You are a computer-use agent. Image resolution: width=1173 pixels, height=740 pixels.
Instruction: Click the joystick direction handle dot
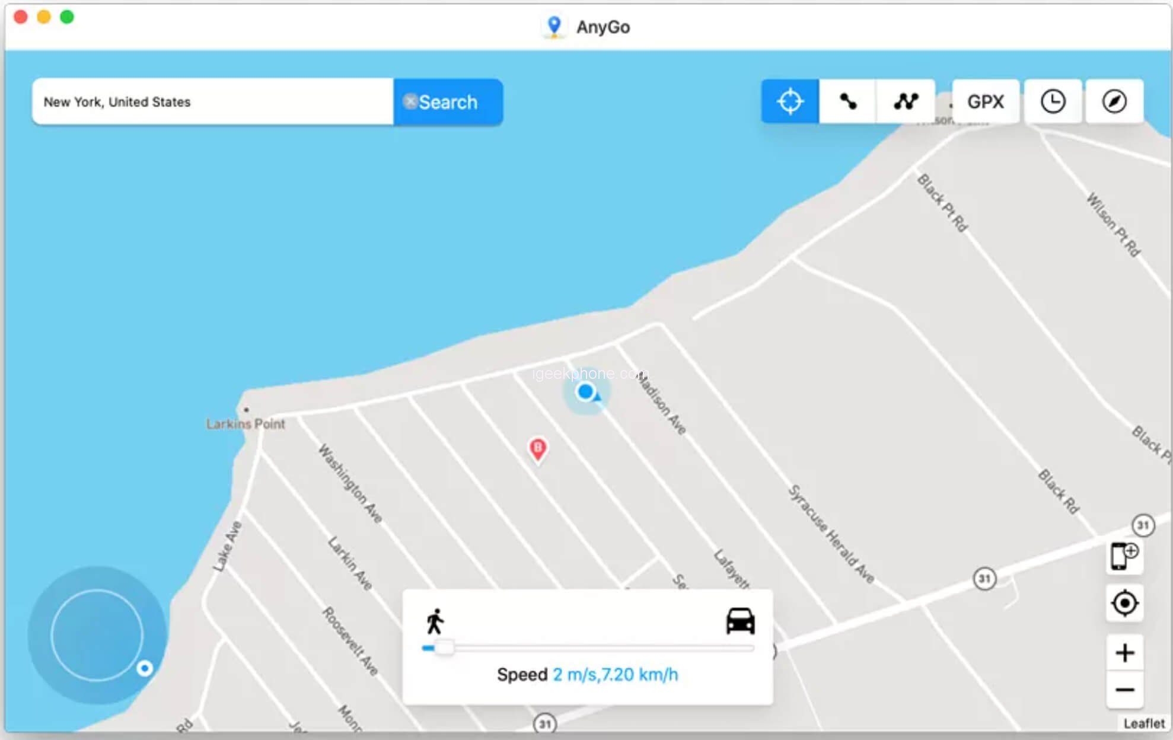point(145,668)
